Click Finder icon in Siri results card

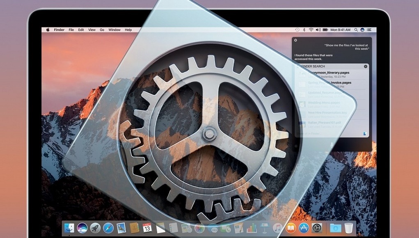(x=365, y=133)
